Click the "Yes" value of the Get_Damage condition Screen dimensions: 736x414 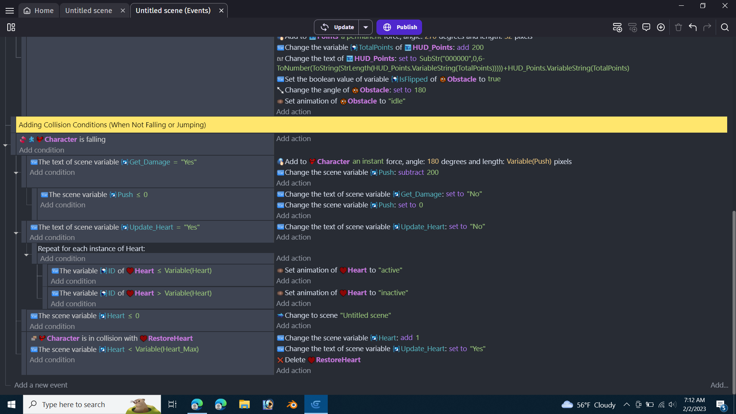[x=189, y=162]
